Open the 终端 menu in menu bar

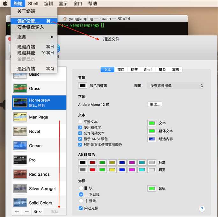(x=18, y=3)
